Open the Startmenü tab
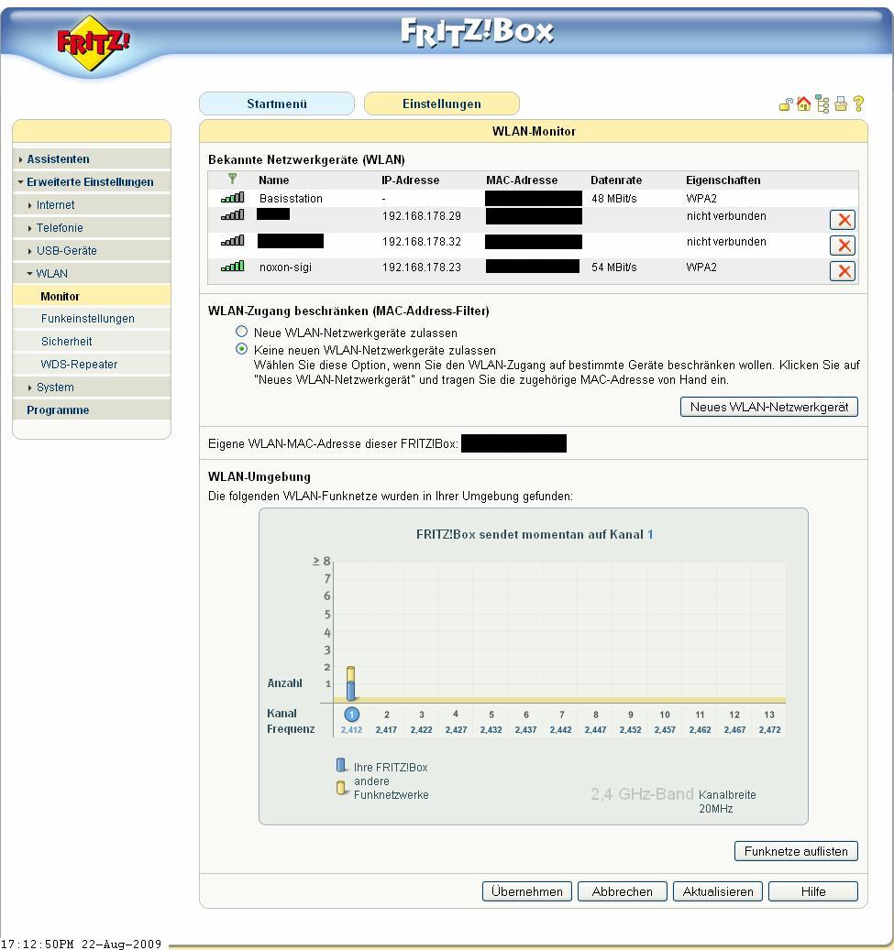Viewport: 894px width, 950px height. (x=277, y=104)
